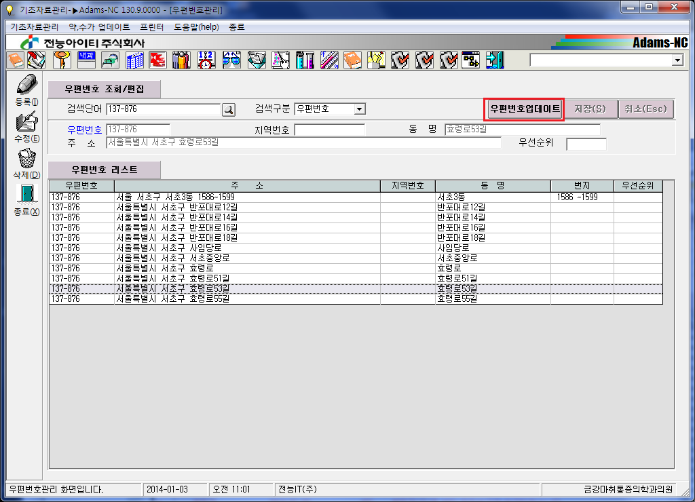The image size is (695, 502).
Task: Click the lightbulb icon in the title bar
Action: point(10,9)
